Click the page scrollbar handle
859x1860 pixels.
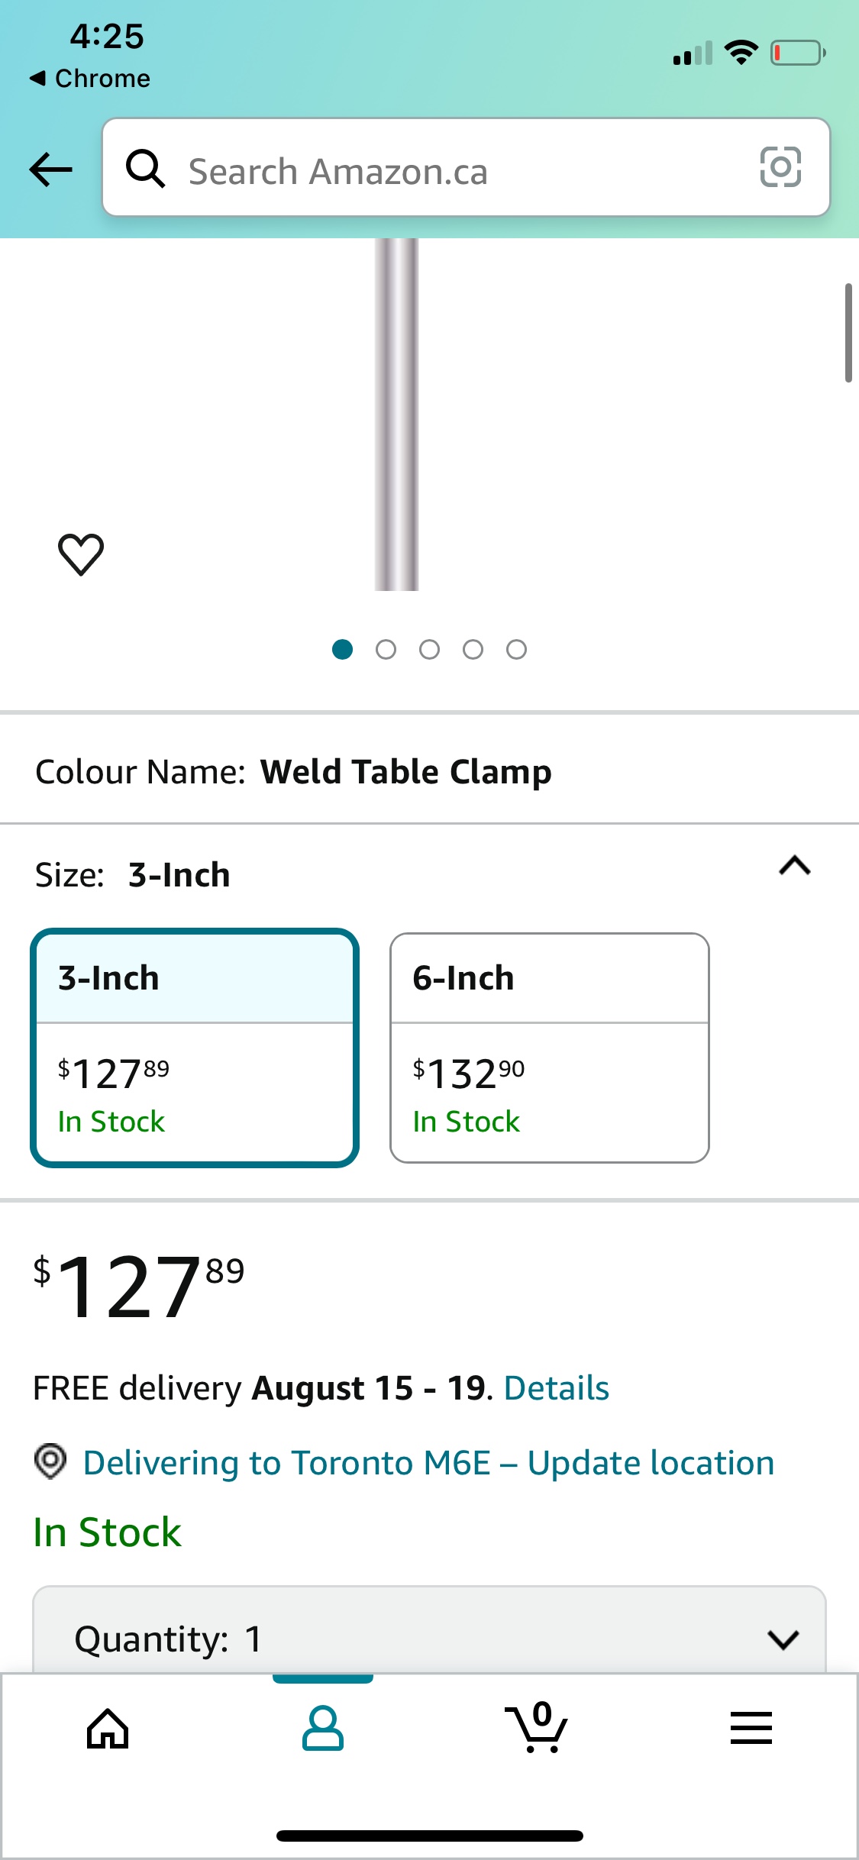point(848,333)
